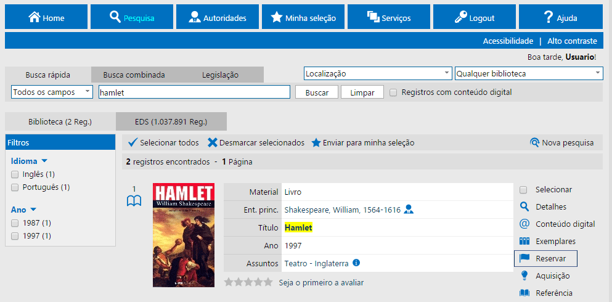Expand the Localização dropdown

tap(378, 73)
